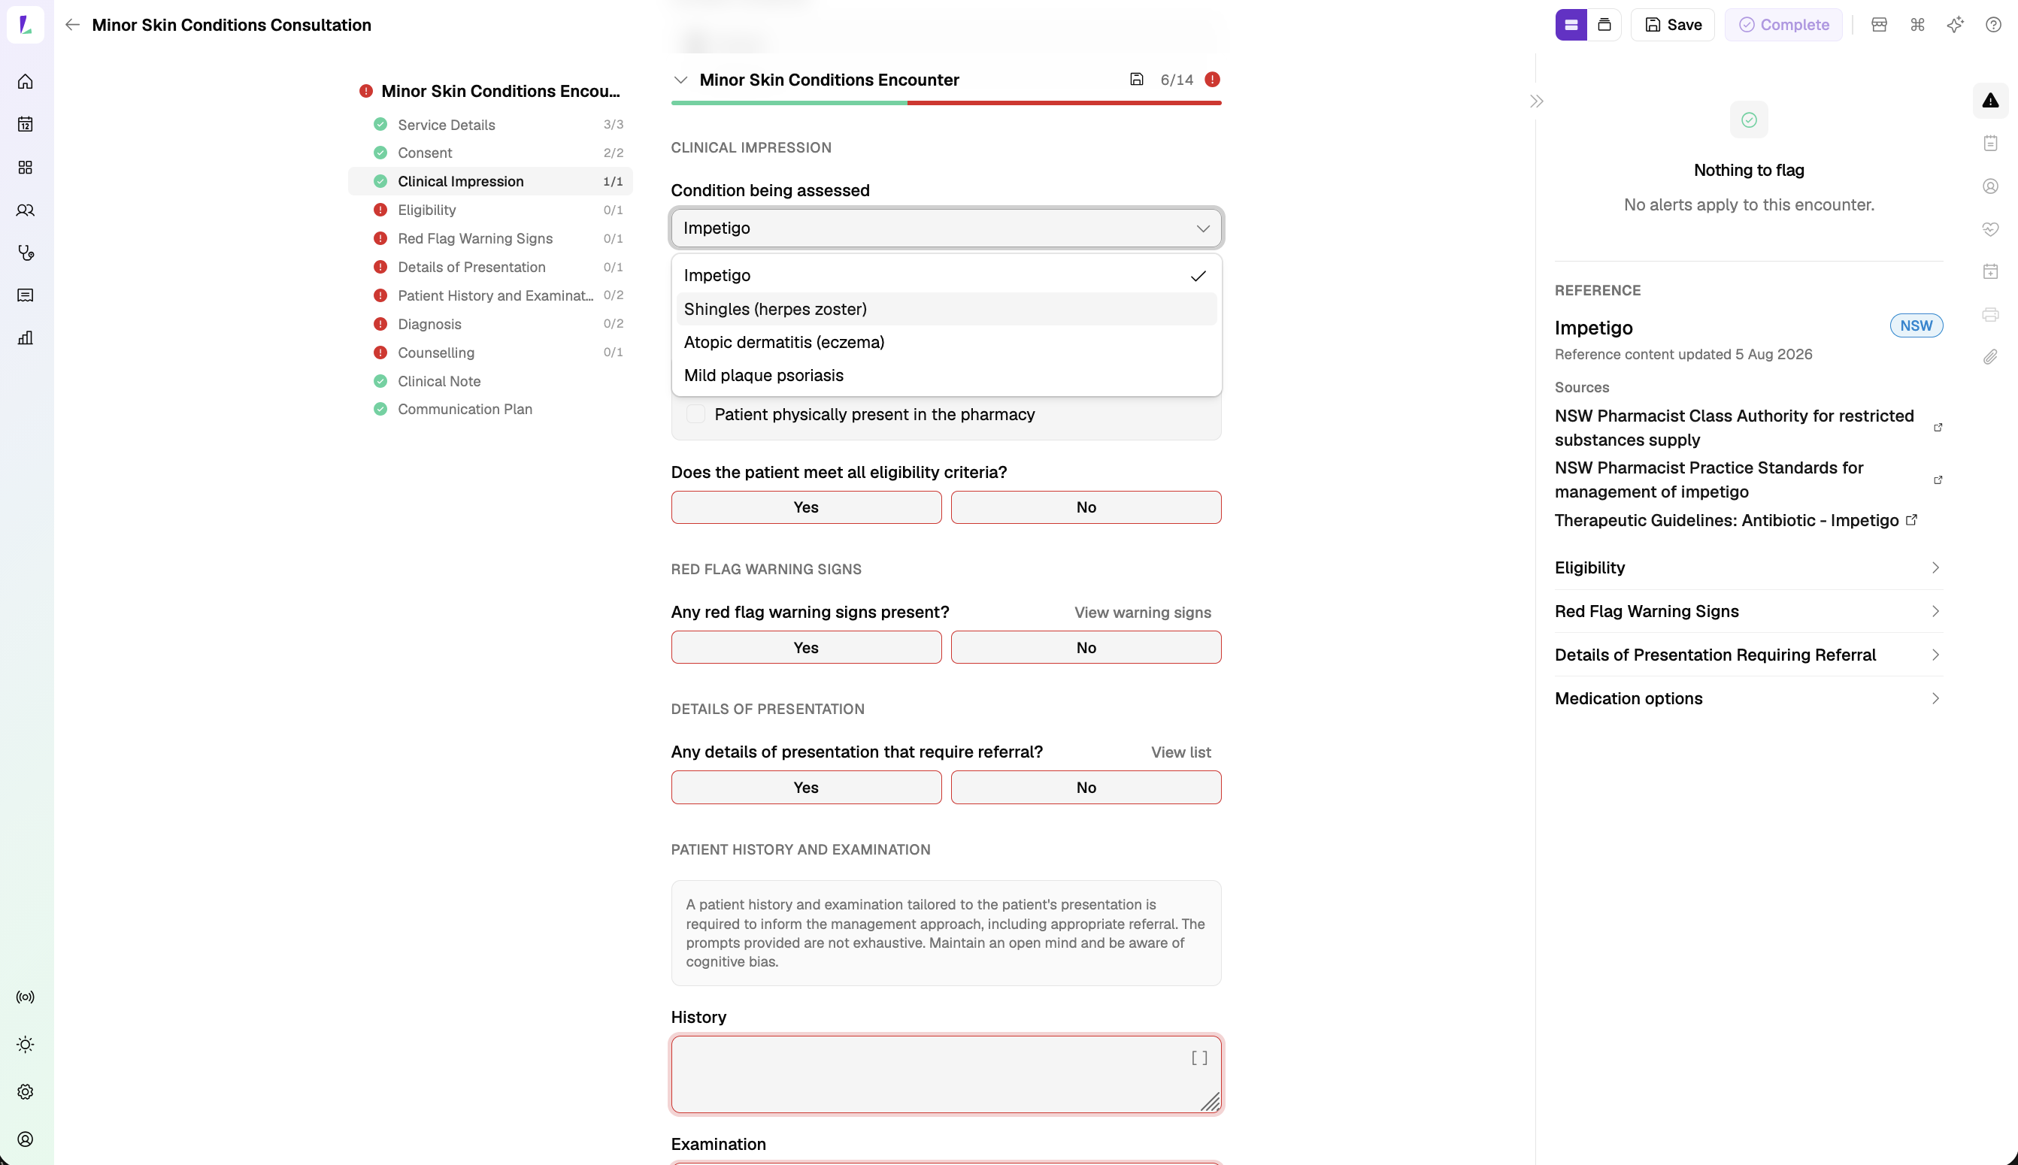This screenshot has height=1165, width=2018.
Task: Open the messages icon in the left sidebar
Action: (x=26, y=295)
